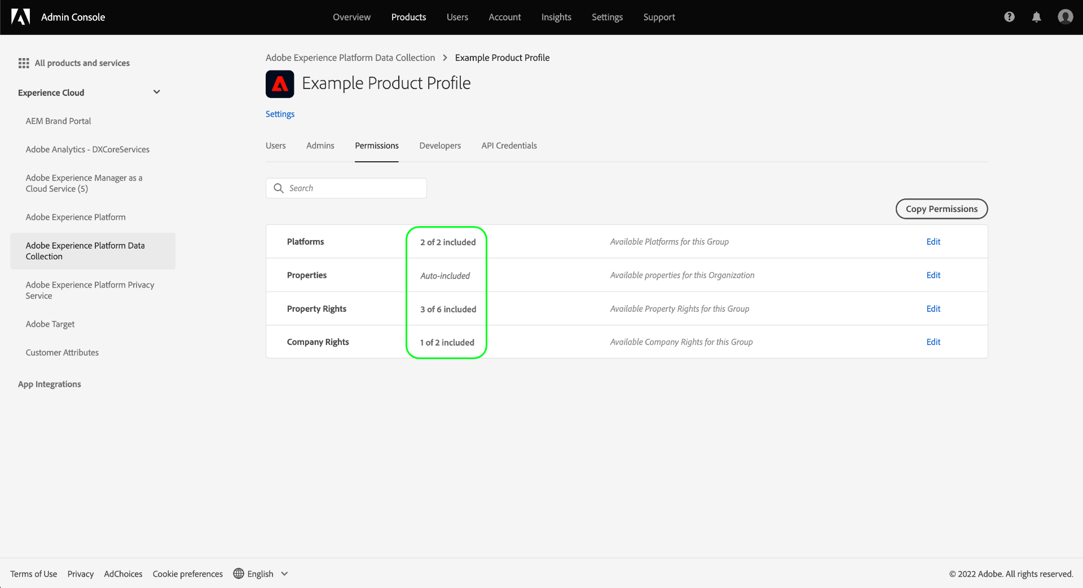Image resolution: width=1083 pixels, height=588 pixels.
Task: Edit the Properties permission
Action: tap(934, 275)
